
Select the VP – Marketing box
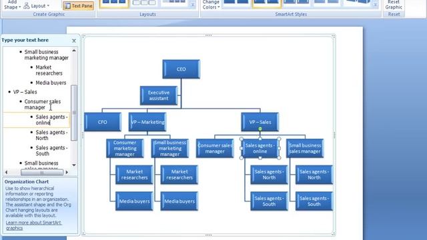[x=147, y=122]
